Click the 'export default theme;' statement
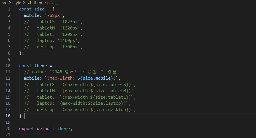This screenshot has height=138, width=256. coord(45,129)
